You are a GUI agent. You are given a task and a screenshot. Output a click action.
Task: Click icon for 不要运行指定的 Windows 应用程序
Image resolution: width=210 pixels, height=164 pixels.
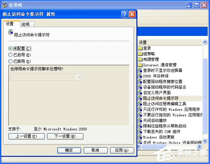(140, 115)
